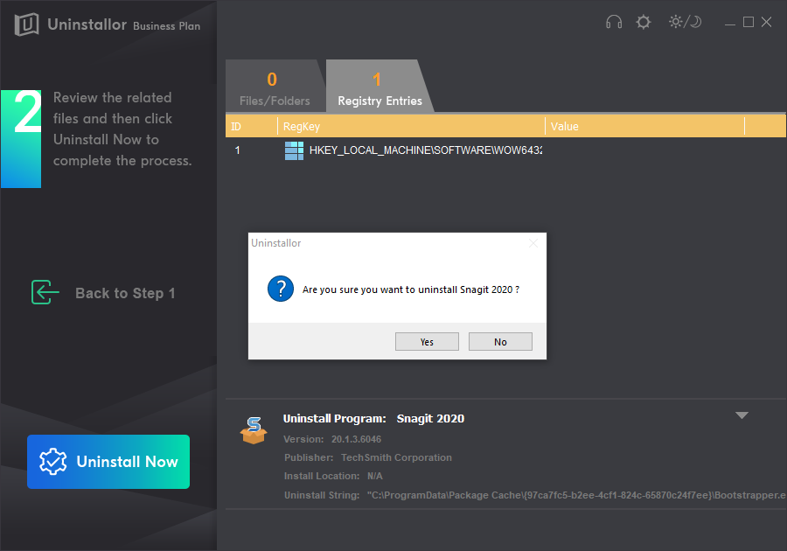Go Back to Step 1 link
787x551 pixels.
point(125,293)
